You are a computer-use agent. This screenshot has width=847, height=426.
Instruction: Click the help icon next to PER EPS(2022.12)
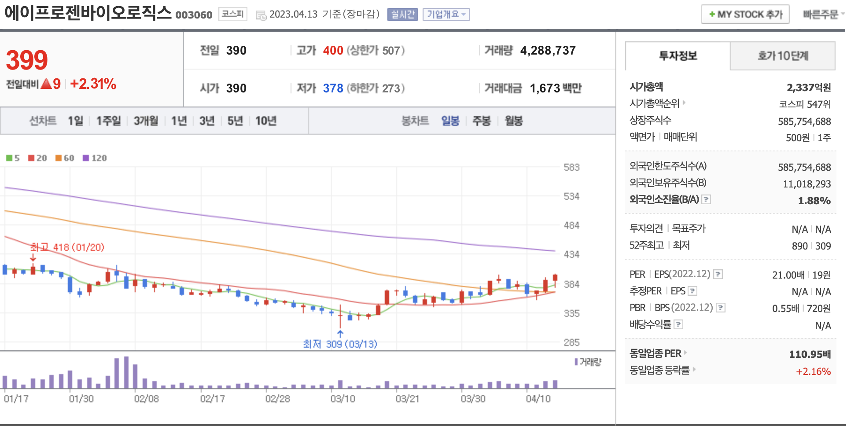point(718,275)
